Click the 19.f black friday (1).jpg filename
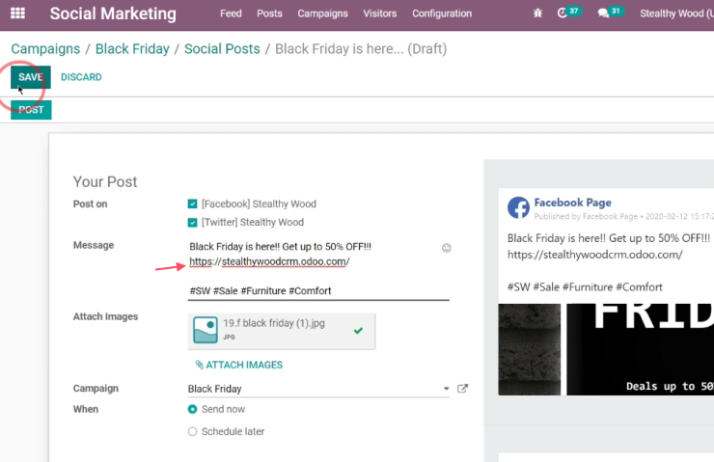714x462 pixels. click(x=274, y=323)
